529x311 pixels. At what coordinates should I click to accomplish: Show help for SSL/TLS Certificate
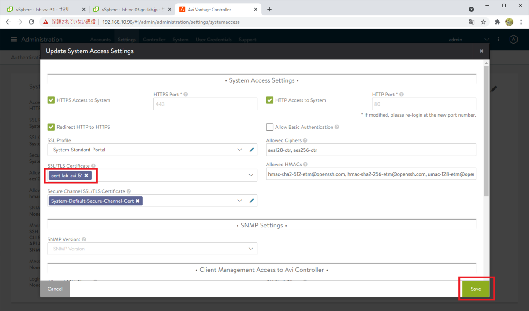point(93,166)
